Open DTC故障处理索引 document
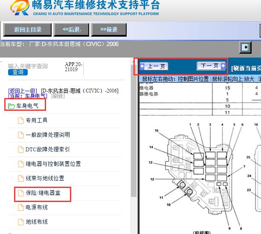The image size is (261, 234). pos(47,149)
